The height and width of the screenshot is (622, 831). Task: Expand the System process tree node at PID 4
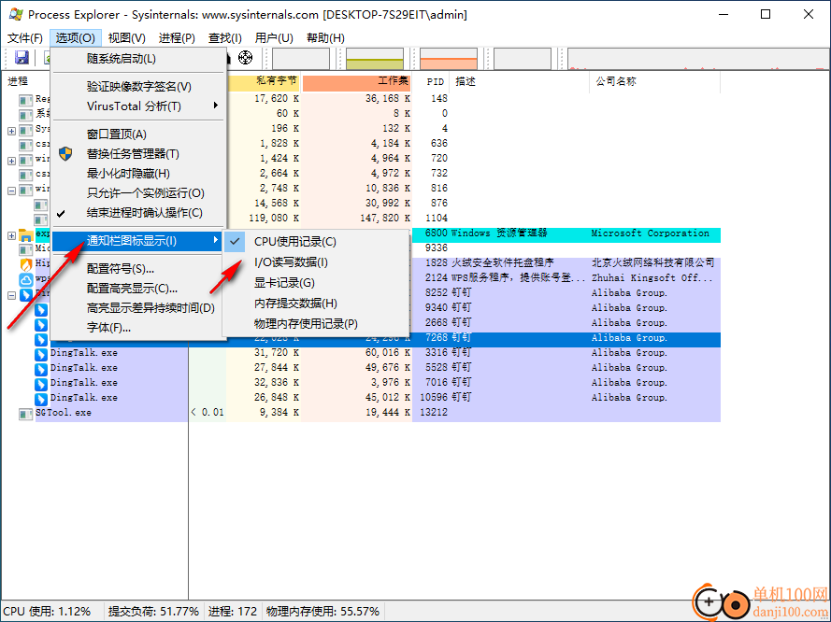(11, 130)
